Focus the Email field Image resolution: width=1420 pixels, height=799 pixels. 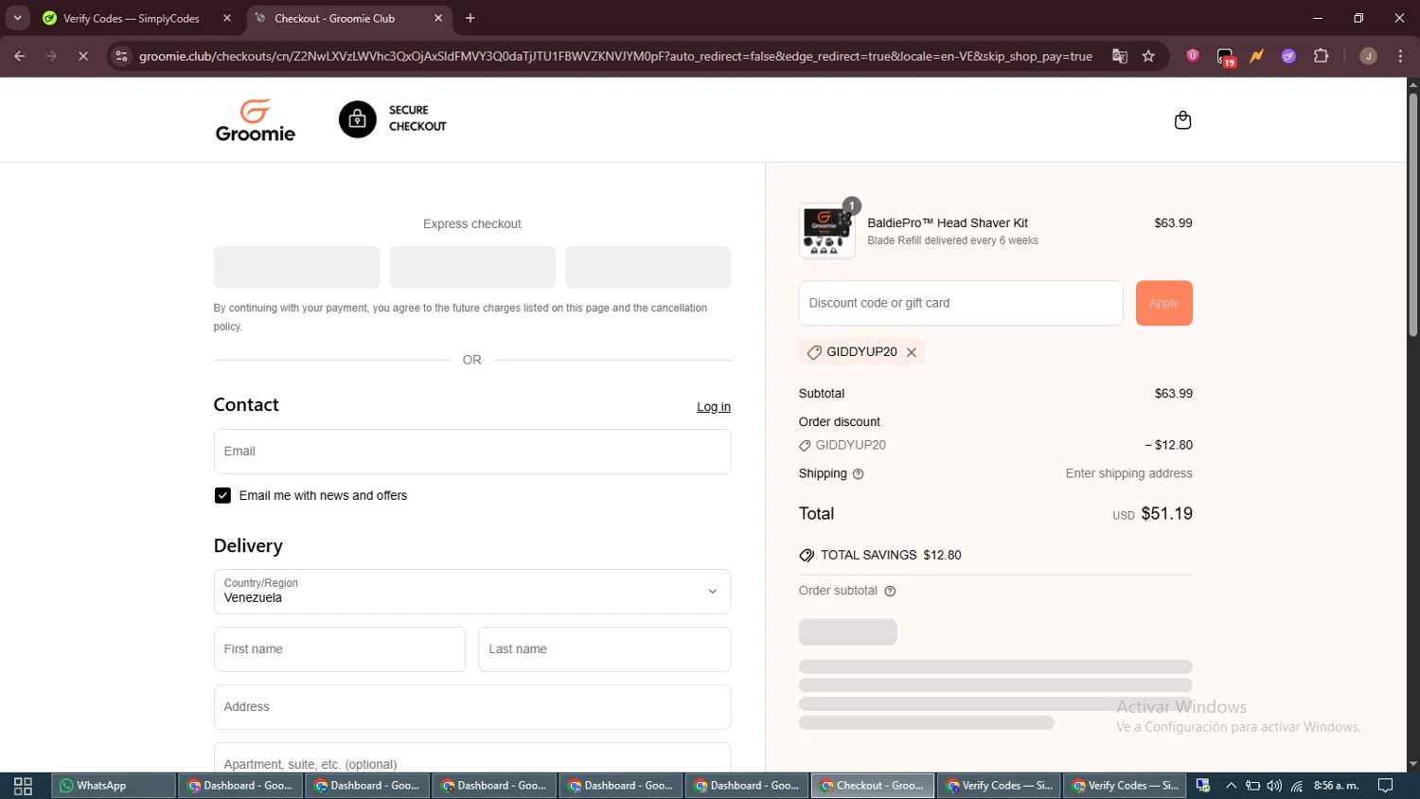[472, 452]
